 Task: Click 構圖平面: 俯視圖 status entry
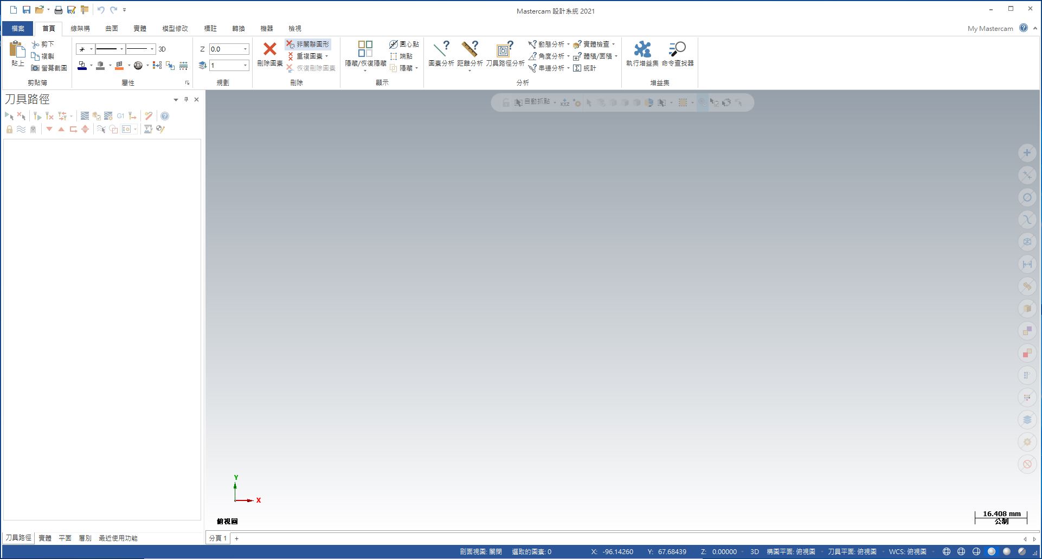coord(791,551)
